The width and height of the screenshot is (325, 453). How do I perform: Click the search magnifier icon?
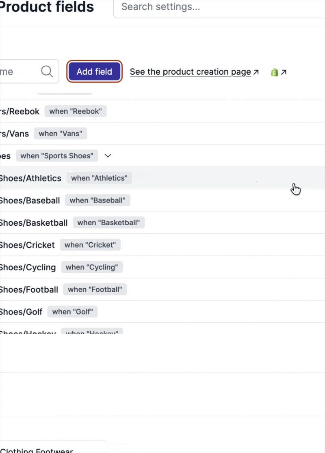pyautogui.click(x=47, y=71)
